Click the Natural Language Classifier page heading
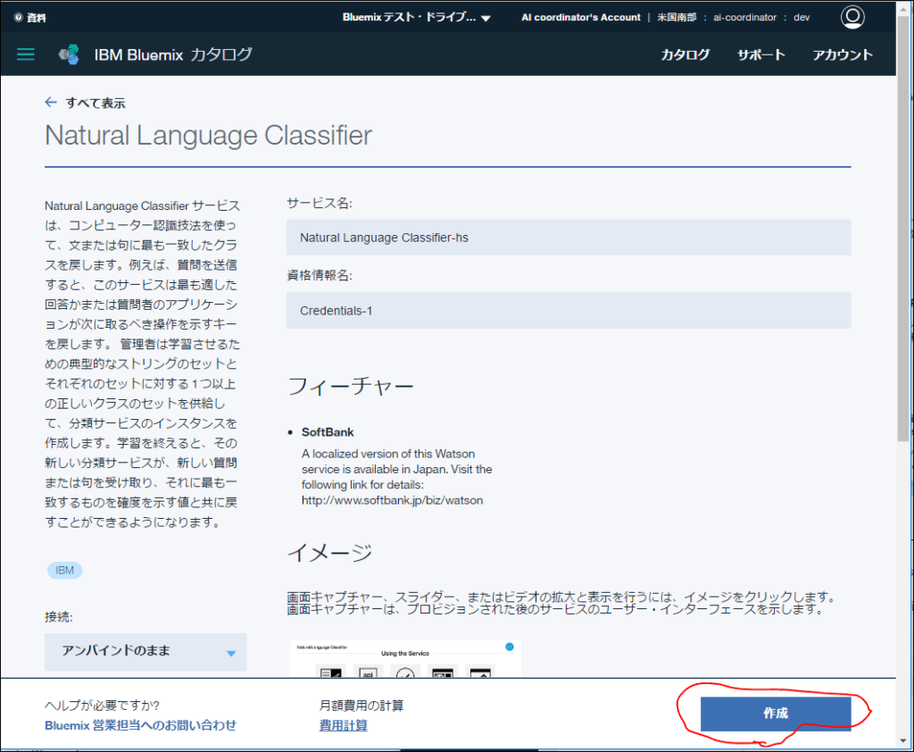 208,136
